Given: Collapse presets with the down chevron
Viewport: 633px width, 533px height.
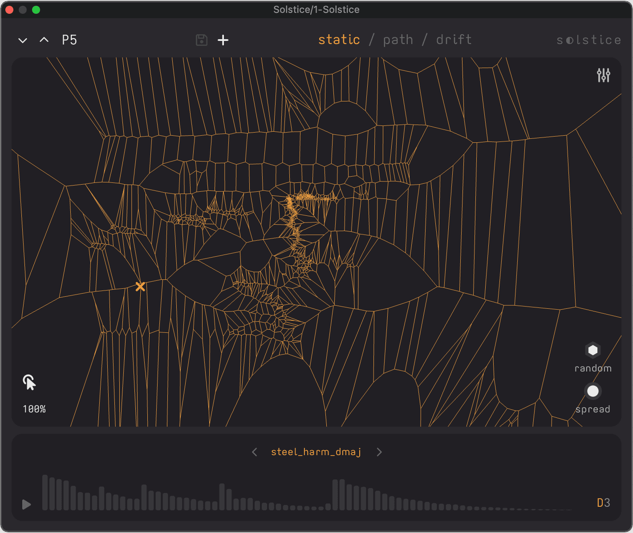Looking at the screenshot, I should pos(22,40).
